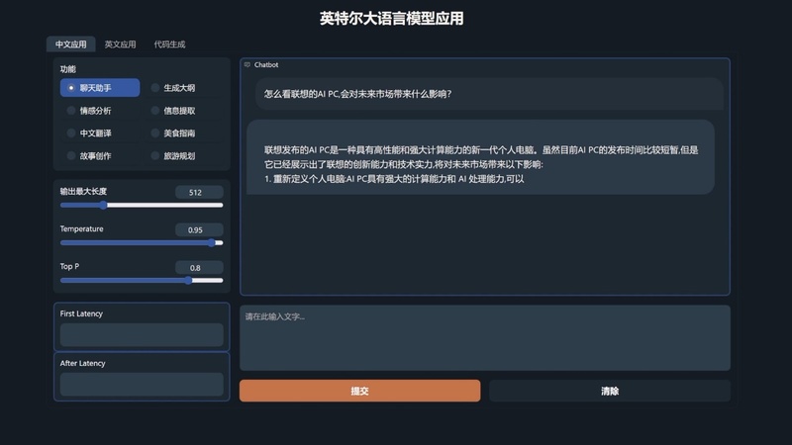
Task: Click the Top P slider handle
Action: pyautogui.click(x=188, y=280)
